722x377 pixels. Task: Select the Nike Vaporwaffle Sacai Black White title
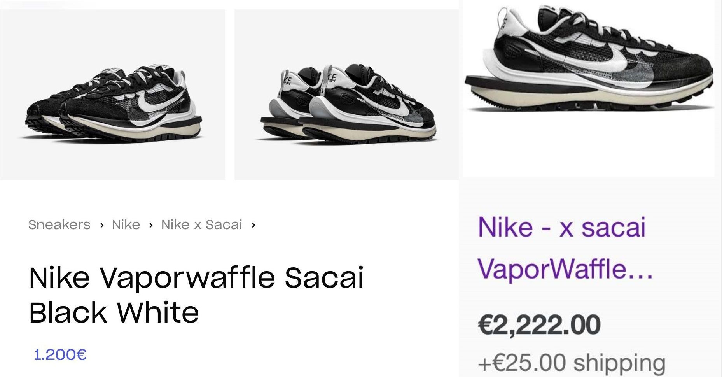[196, 295]
